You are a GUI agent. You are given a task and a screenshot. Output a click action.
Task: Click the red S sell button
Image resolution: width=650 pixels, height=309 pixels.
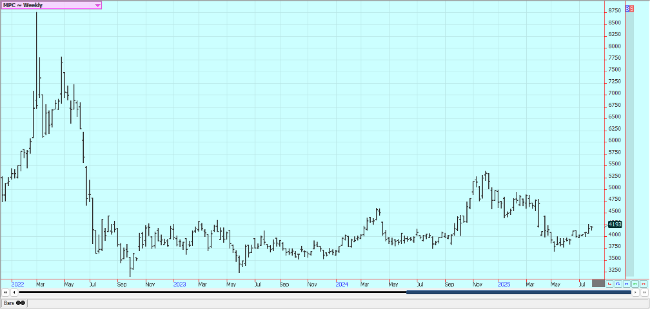(631, 8)
